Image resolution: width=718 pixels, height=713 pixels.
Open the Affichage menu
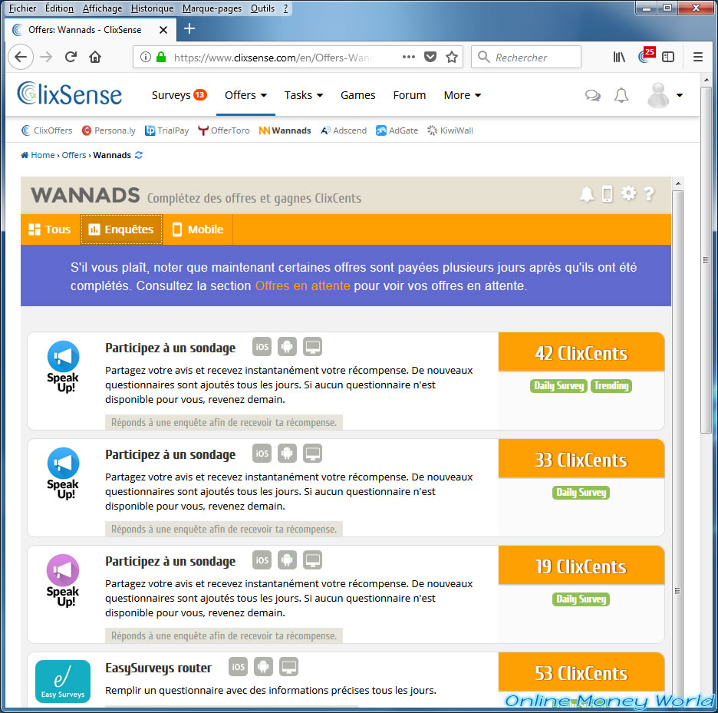(102, 8)
